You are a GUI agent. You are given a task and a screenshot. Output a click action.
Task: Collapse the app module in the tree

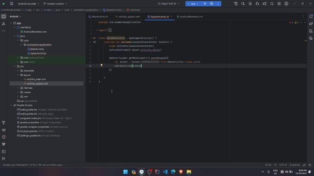11,23
